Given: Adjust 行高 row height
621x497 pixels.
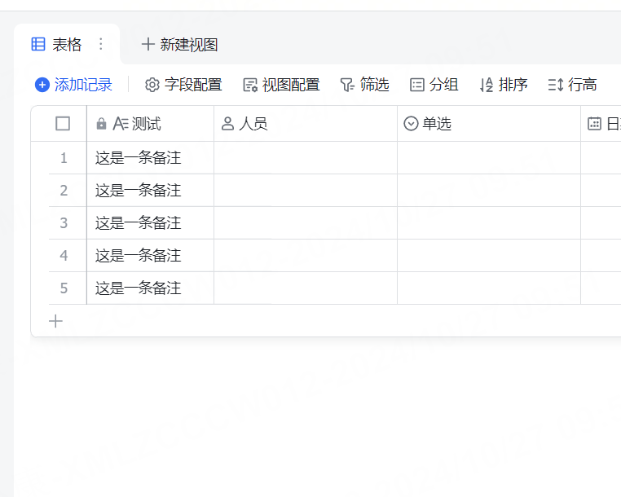Looking at the screenshot, I should (572, 85).
